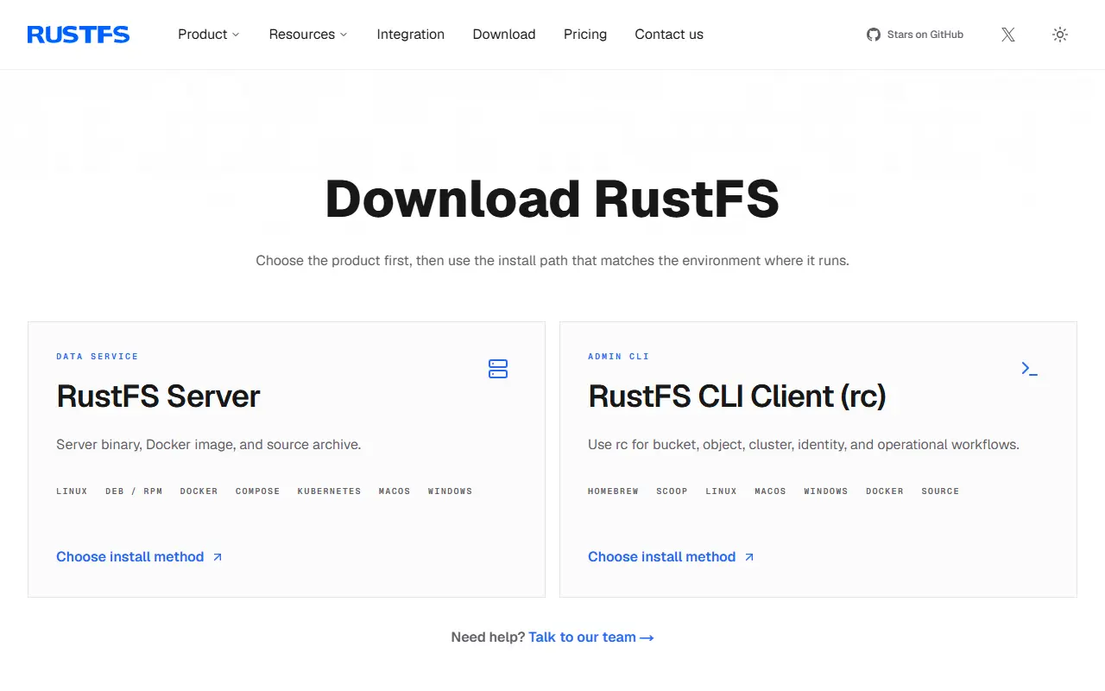The width and height of the screenshot is (1105, 691).
Task: Click arrow icon beside RustFS Server install method
Action: tap(218, 557)
